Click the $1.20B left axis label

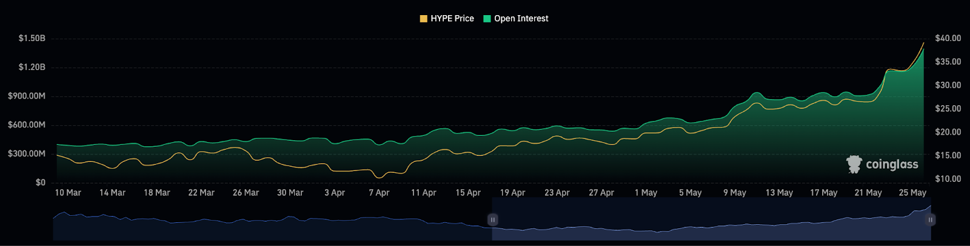click(x=32, y=67)
